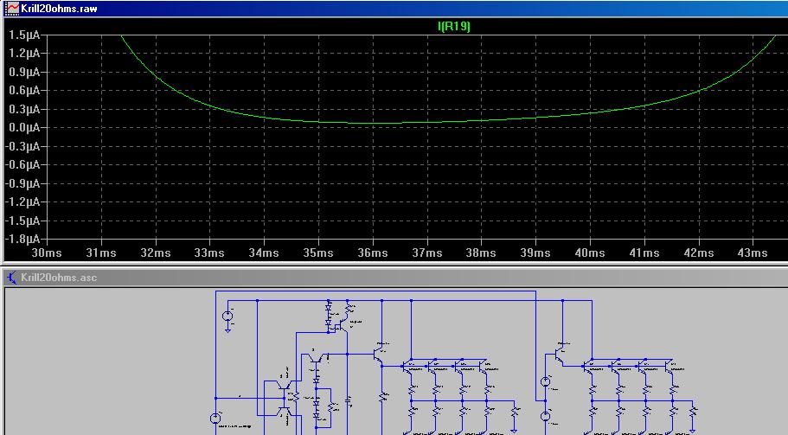
Task: Click the 41ms time axis label
Action: (644, 253)
